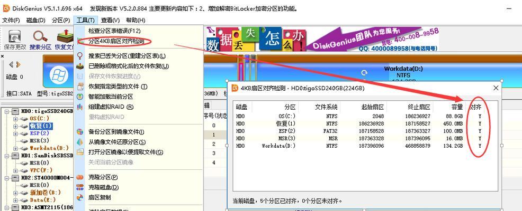Click the 搜索分区 magnifier toolbar icon
The image size is (522, 211).
click(x=40, y=40)
